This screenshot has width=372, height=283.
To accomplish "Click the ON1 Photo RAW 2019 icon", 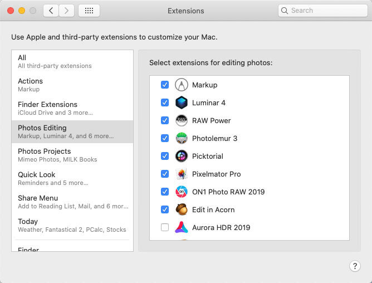I will pyautogui.click(x=182, y=192).
